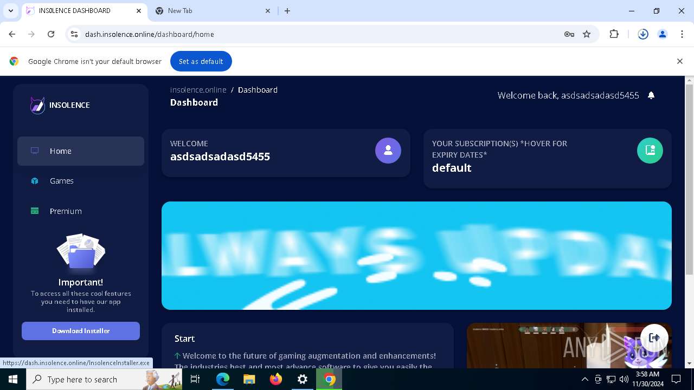This screenshot has height=390, width=694.
Task: Open Chrome downloads icon
Action: click(643, 34)
